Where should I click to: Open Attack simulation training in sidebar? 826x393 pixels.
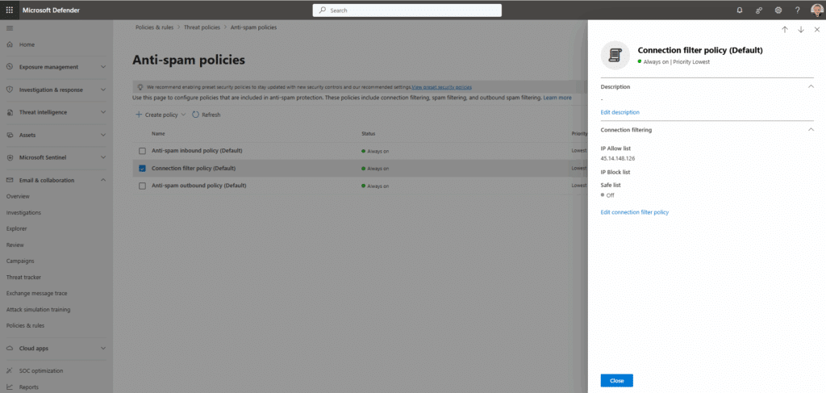39,310
